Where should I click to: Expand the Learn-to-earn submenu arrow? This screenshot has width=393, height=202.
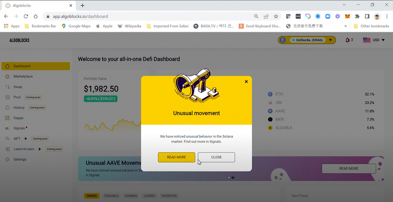click(40, 149)
